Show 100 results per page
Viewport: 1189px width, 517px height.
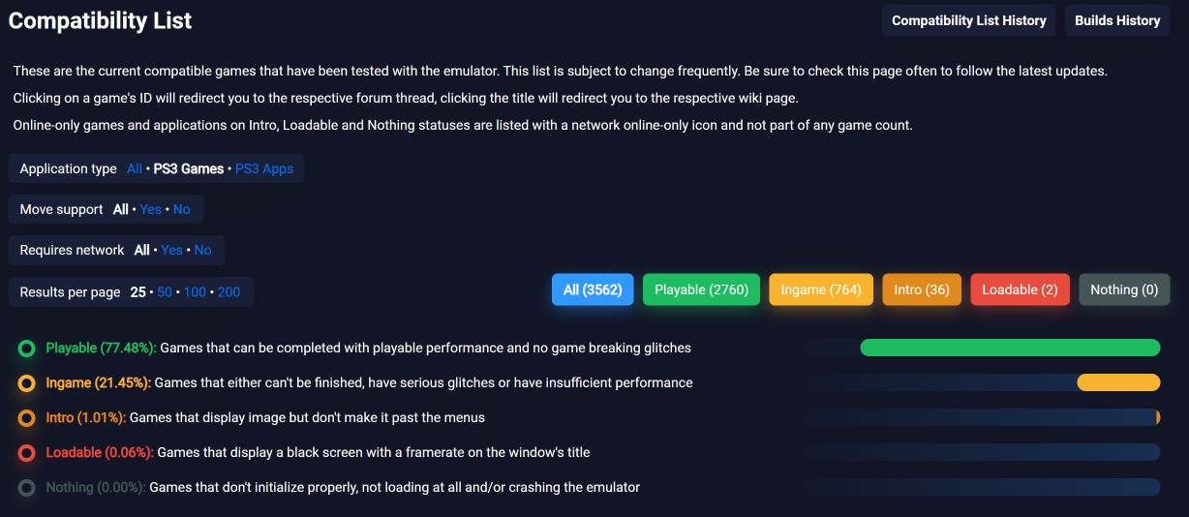click(x=195, y=291)
